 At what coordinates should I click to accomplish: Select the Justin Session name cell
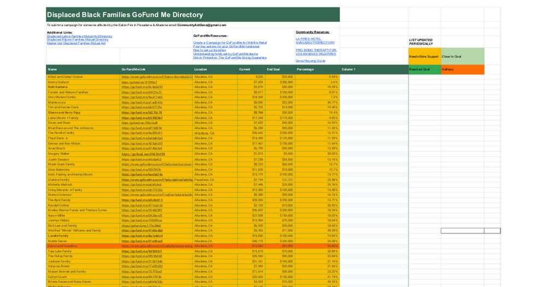coord(83,160)
